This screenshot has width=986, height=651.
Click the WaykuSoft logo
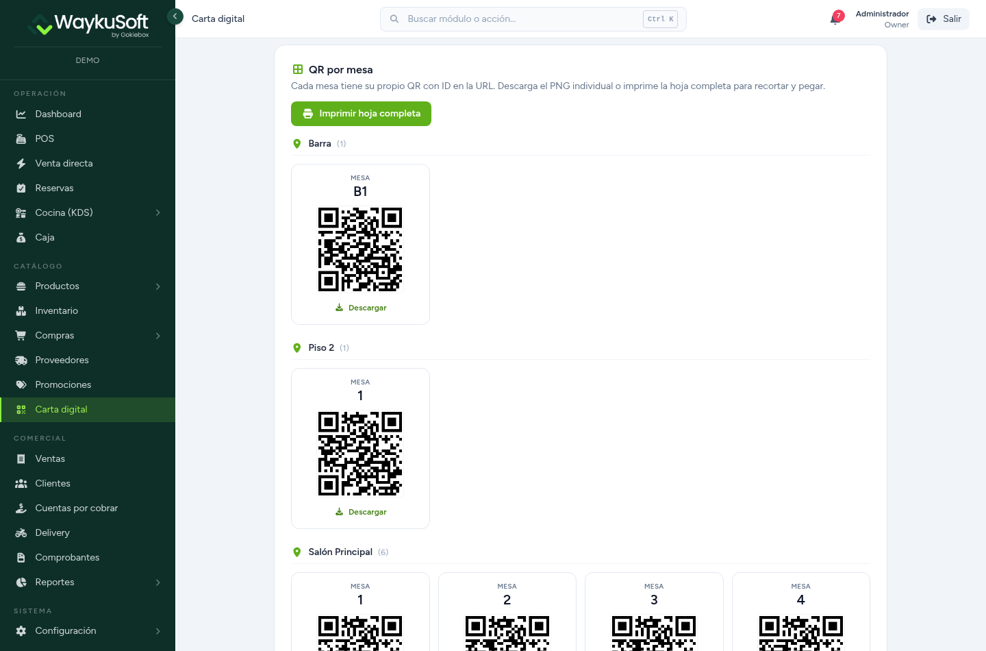(88, 25)
